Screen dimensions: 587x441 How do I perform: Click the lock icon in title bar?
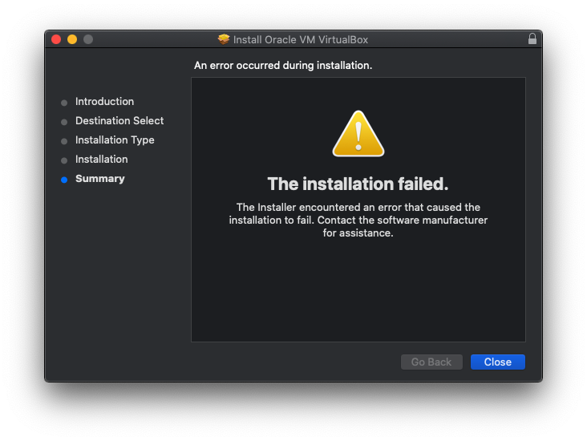point(532,39)
